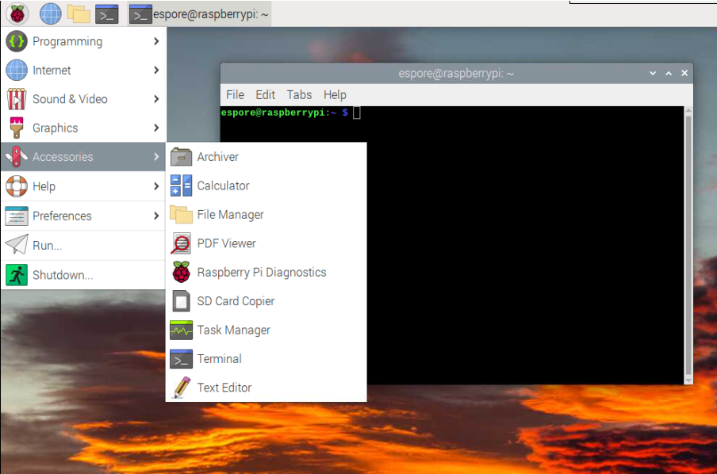
Task: Select Text Editor label in Accessories
Action: click(x=224, y=388)
